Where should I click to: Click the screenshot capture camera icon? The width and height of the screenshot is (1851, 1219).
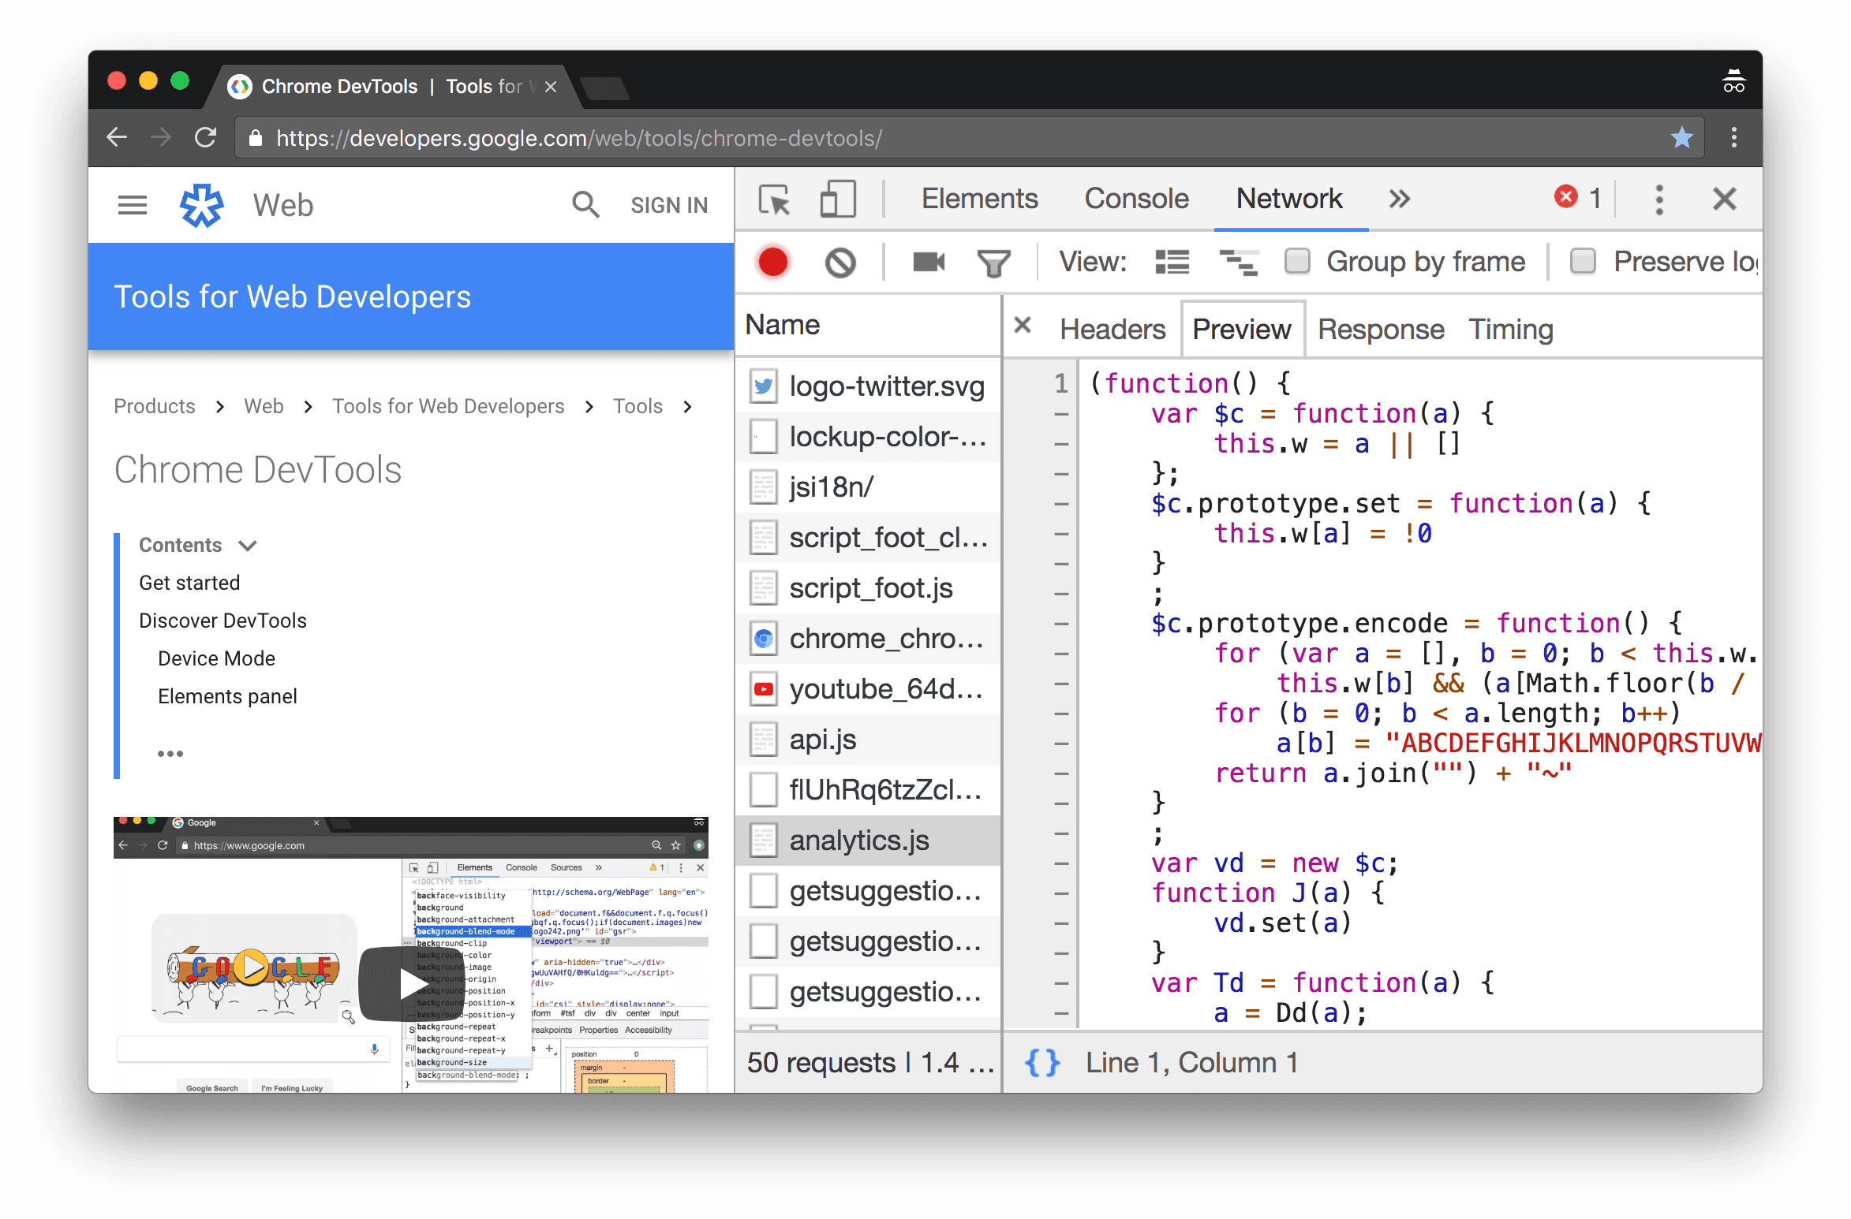[928, 261]
